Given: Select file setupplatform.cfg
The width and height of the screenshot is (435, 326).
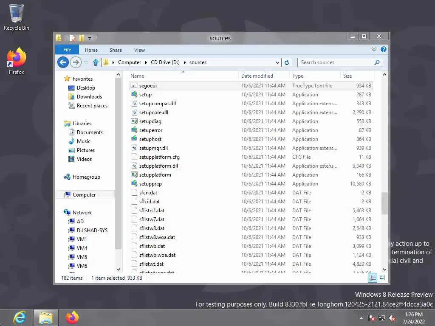Looking at the screenshot, I should coord(159,157).
